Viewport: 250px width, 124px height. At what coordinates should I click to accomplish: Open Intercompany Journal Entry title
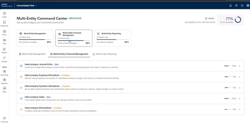(x=38, y=64)
